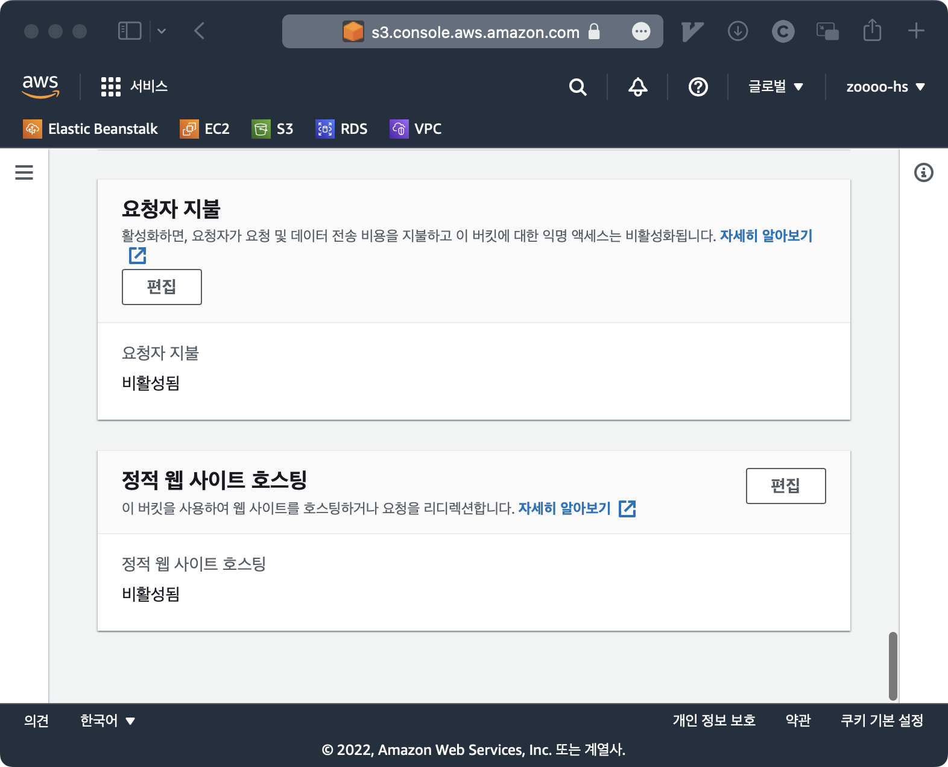
Task: Select the 정적 웹 사이트 호스팅 heading
Action: pyautogui.click(x=214, y=480)
